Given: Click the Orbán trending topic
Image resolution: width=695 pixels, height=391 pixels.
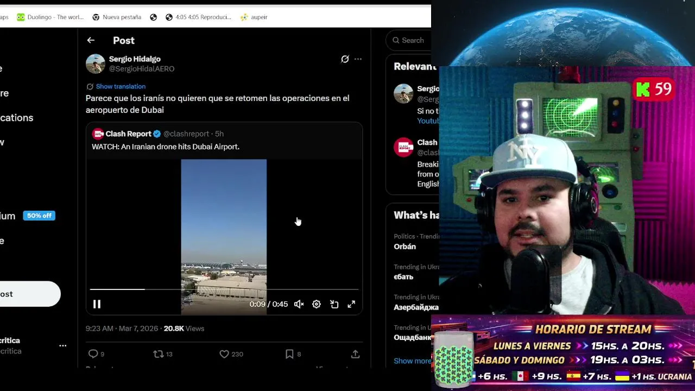Looking at the screenshot, I should [x=405, y=247].
